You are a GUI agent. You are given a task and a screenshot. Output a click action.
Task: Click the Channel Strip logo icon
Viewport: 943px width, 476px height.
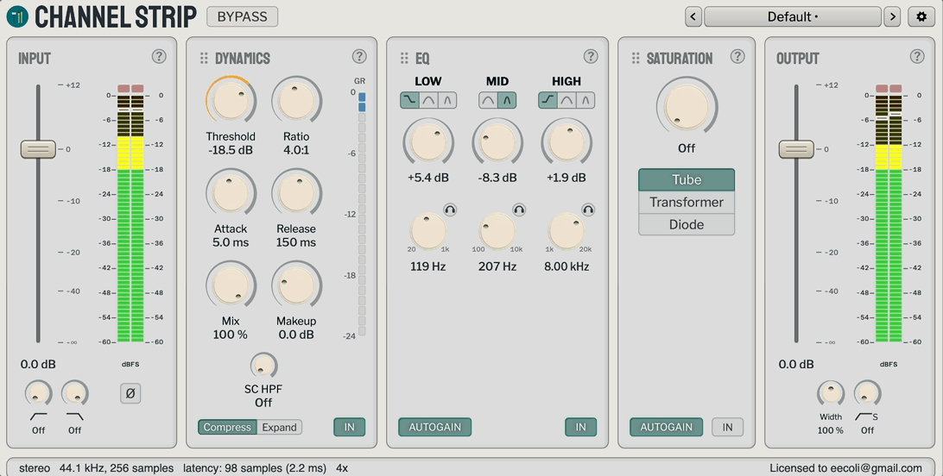17,16
